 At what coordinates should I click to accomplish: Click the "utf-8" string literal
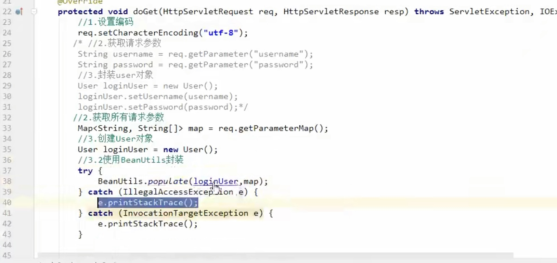pyautogui.click(x=221, y=33)
